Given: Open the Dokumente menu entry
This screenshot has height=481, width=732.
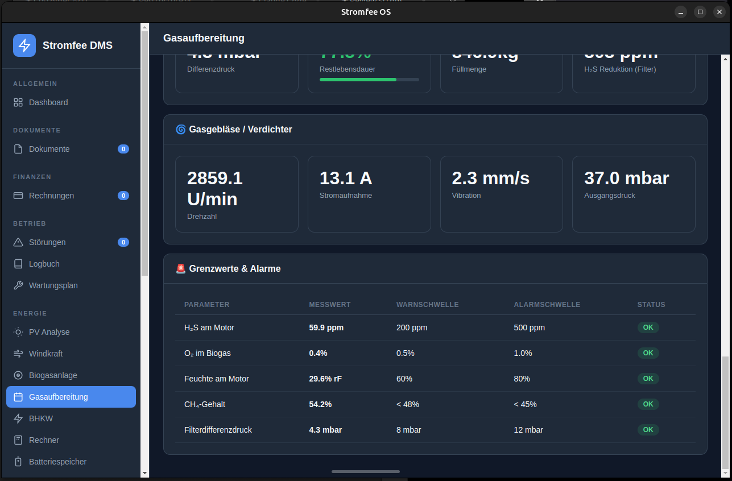Looking at the screenshot, I should (x=71, y=149).
